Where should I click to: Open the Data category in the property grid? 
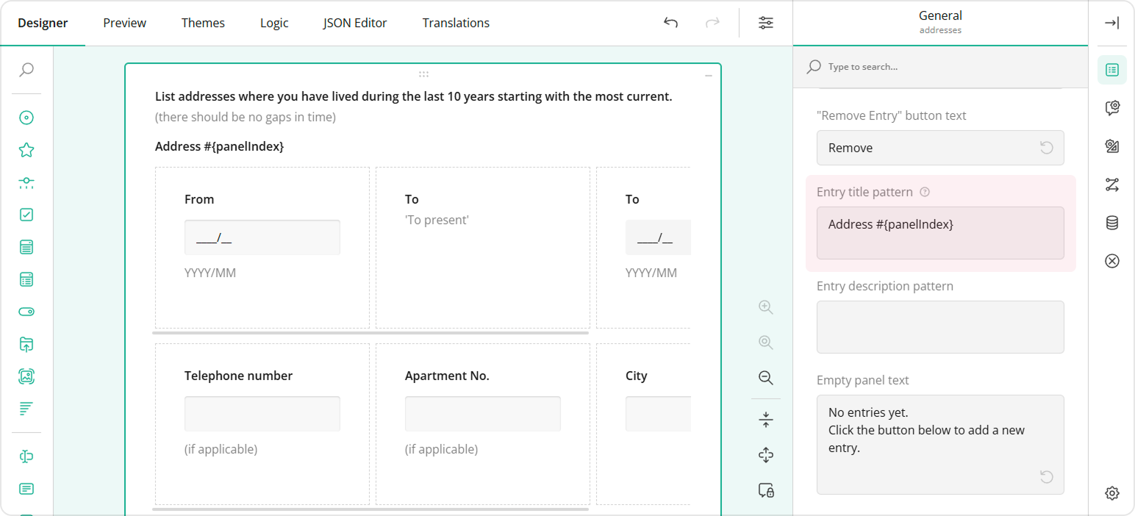coord(1111,222)
